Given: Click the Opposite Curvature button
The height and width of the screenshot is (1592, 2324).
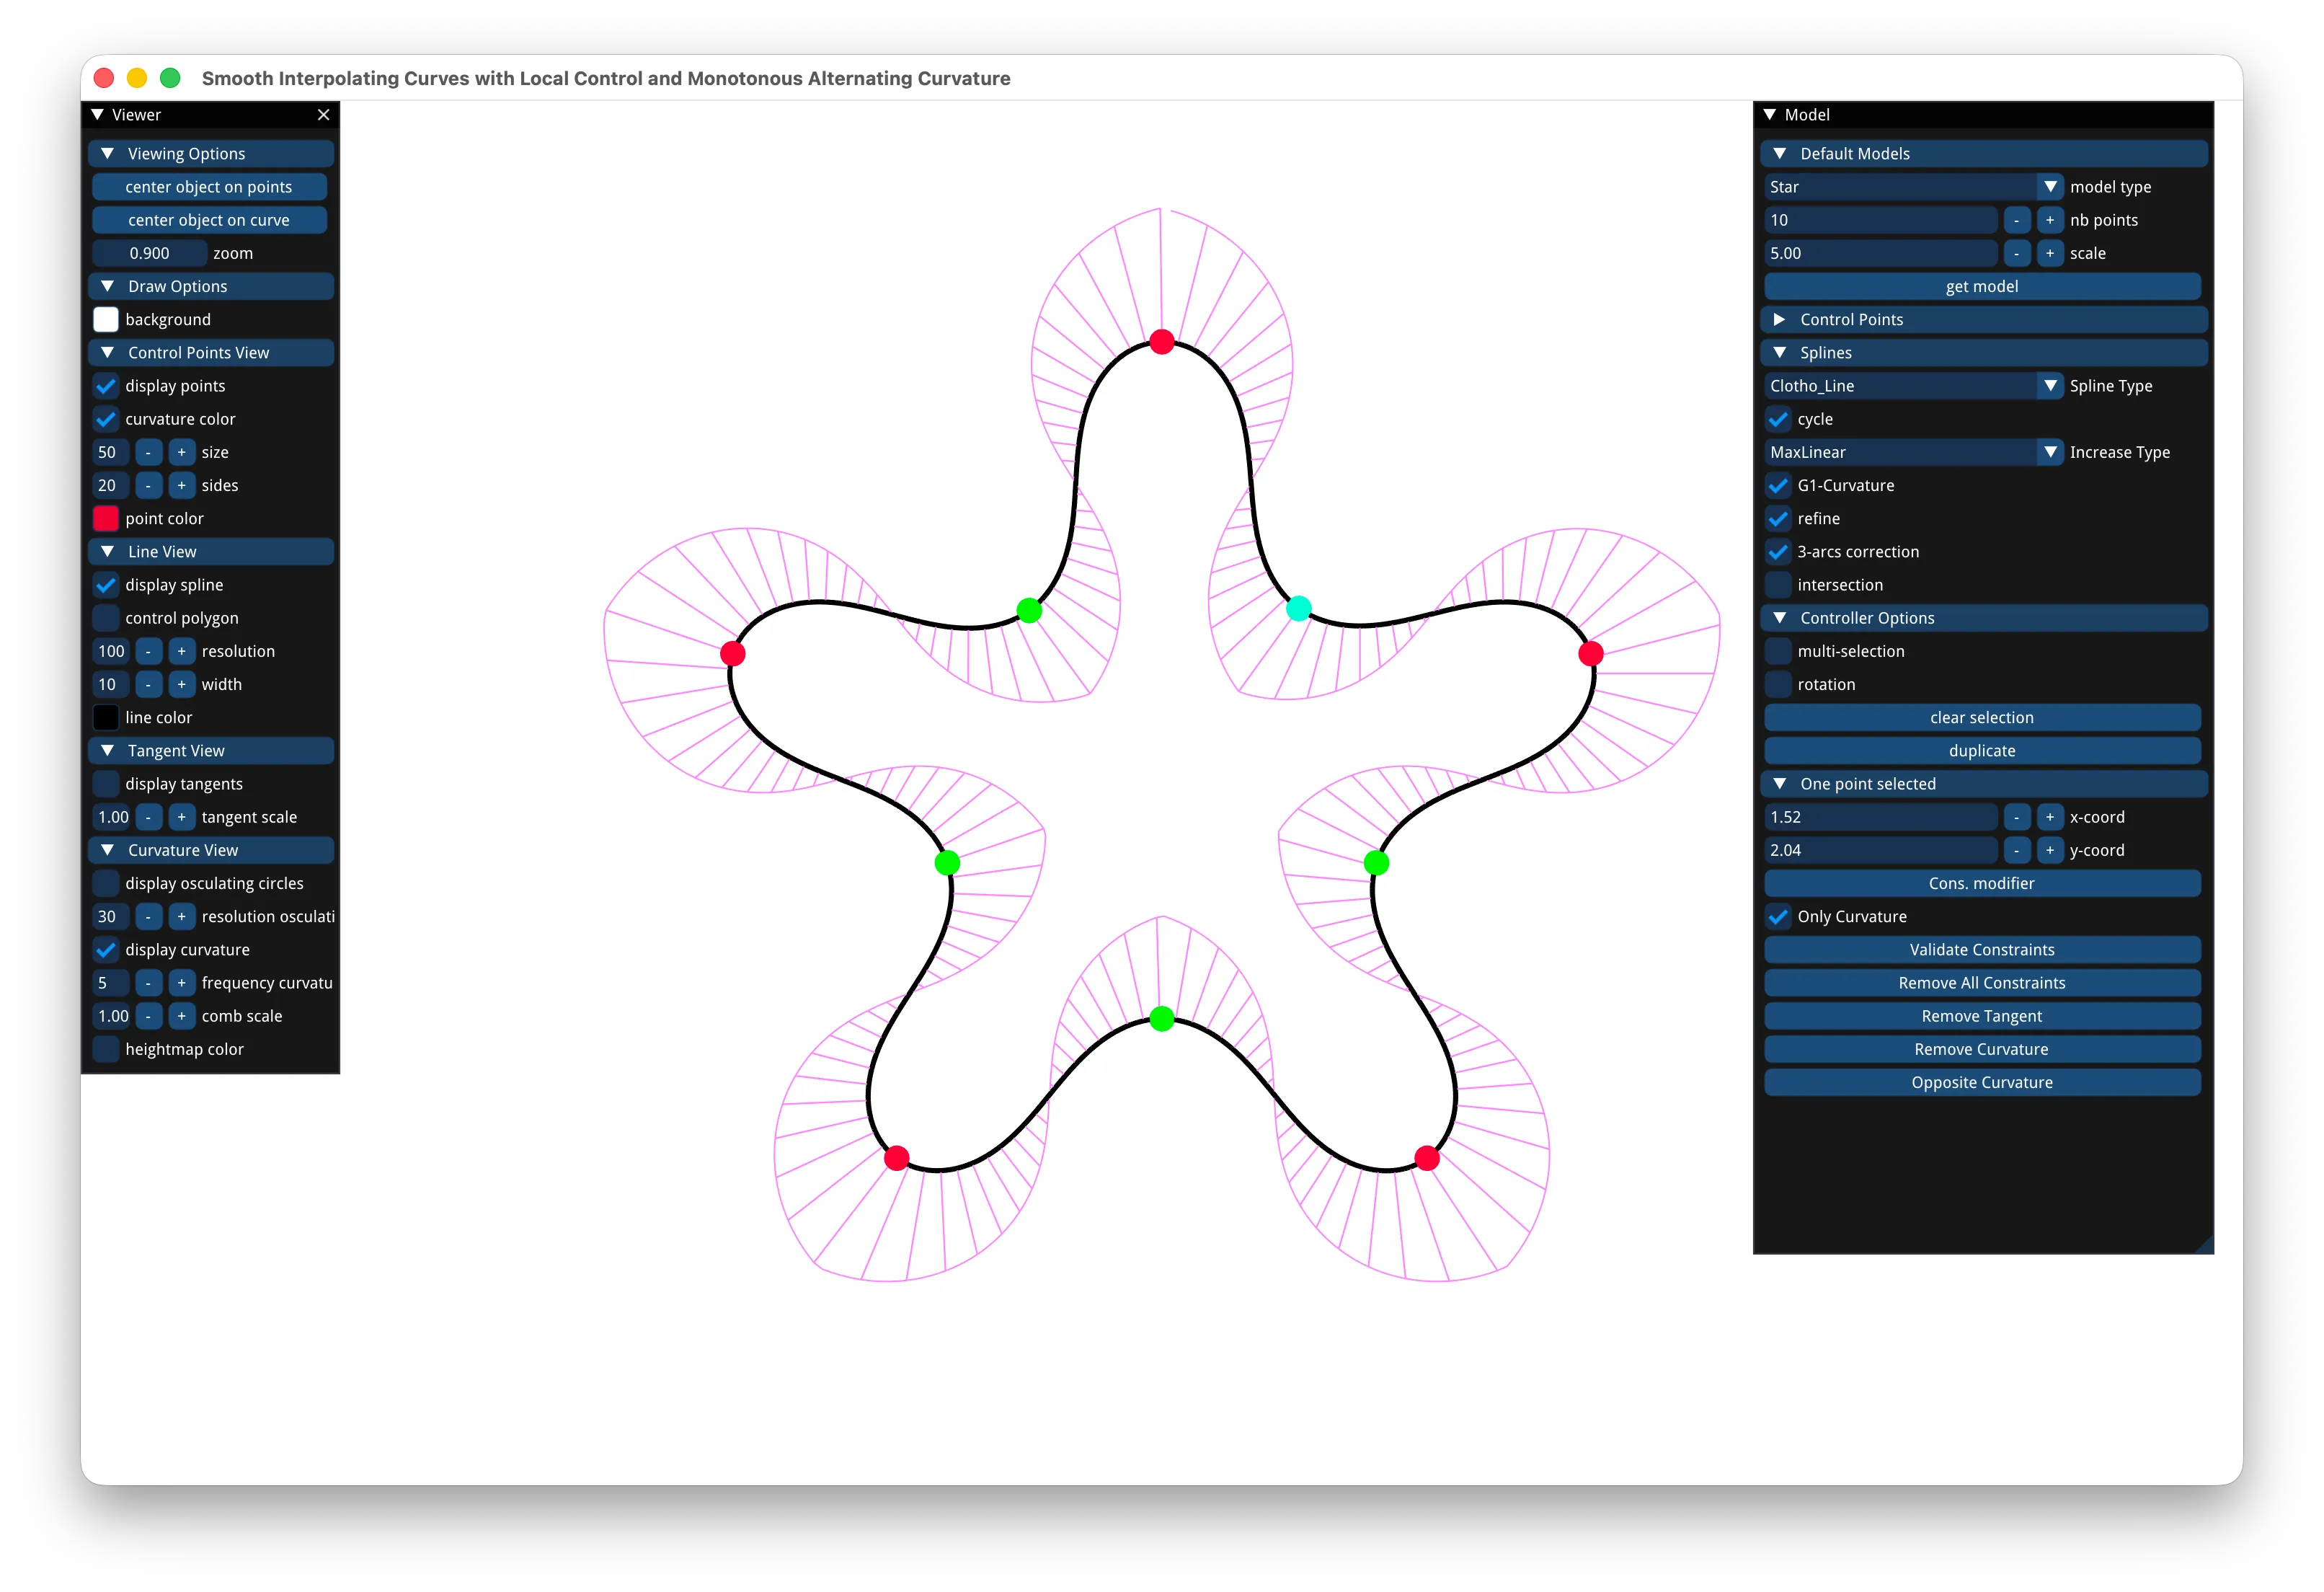Looking at the screenshot, I should coord(1982,1082).
